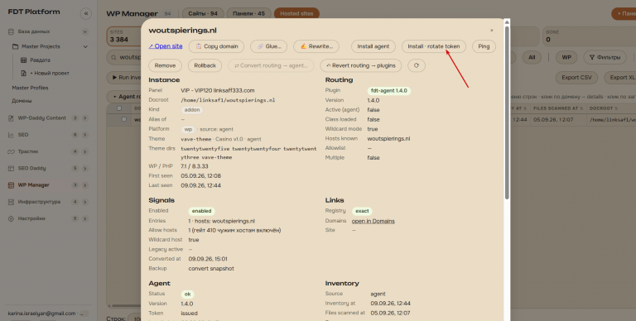Click the docroot path /home/linksaf1/woutspierings.nl
636x321 pixels.
point(228,100)
